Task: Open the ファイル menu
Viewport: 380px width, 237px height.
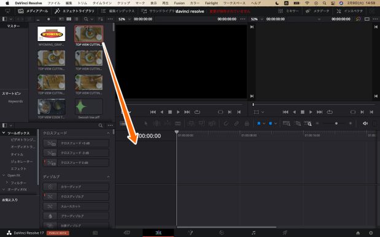Action: [54, 3]
